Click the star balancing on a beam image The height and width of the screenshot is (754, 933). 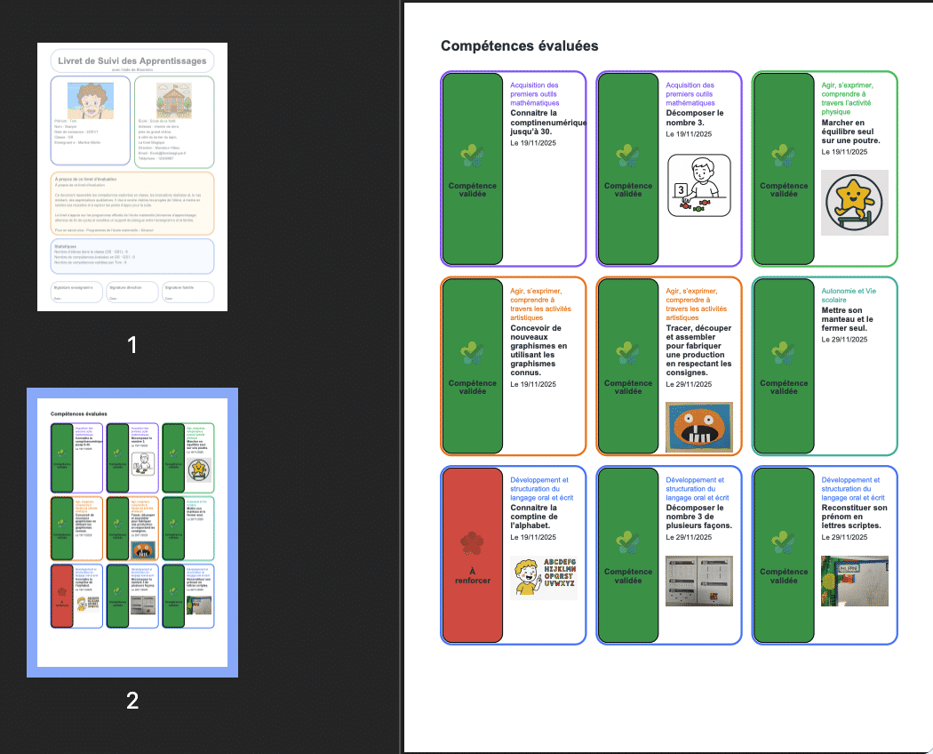tap(855, 203)
